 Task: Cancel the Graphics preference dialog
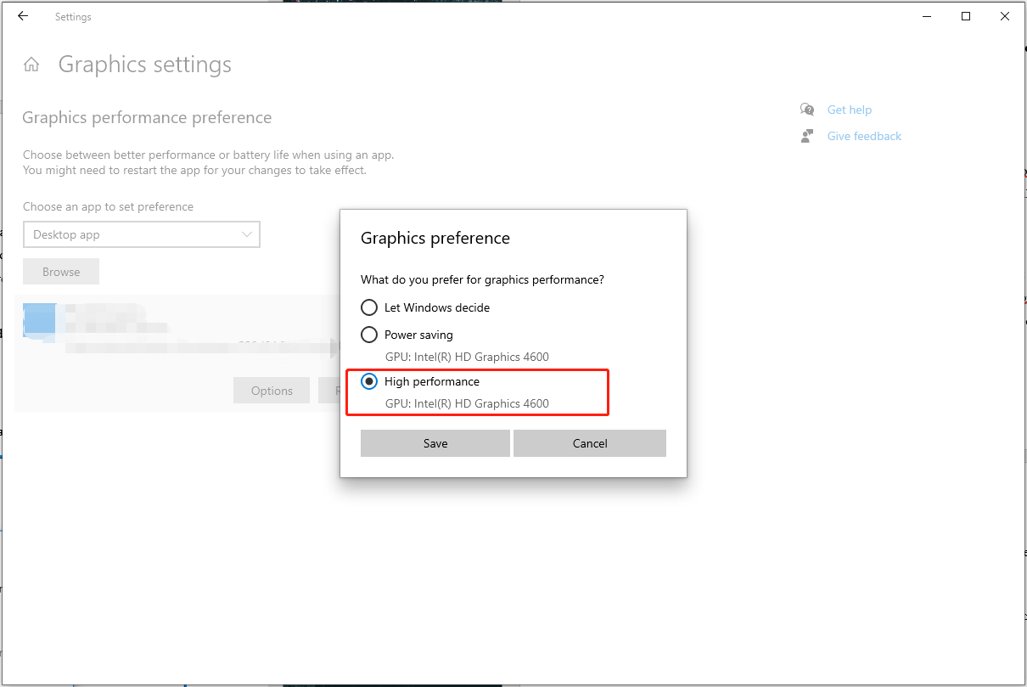pos(590,443)
